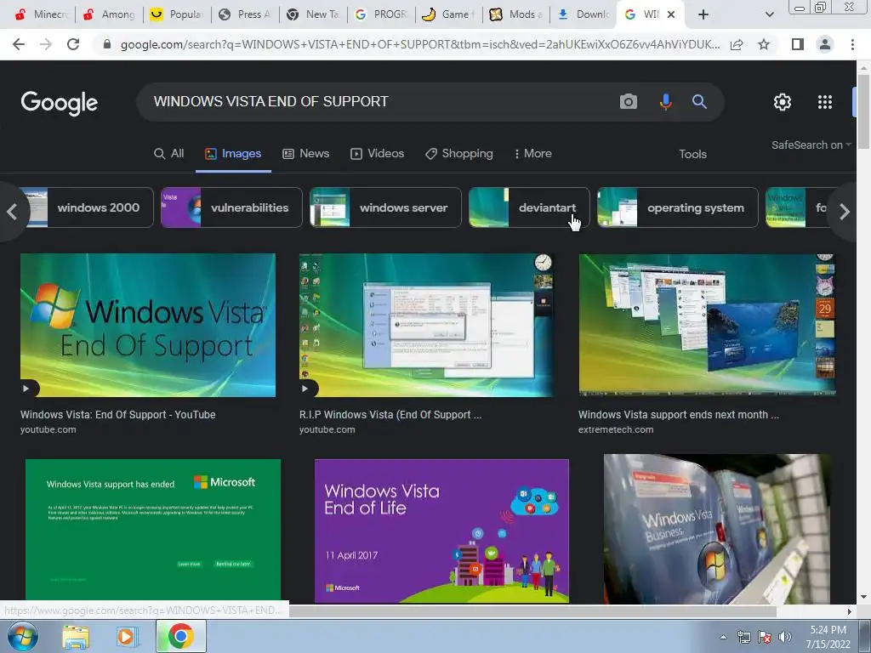Open the More search options menu
871x653 pixels.
click(532, 153)
